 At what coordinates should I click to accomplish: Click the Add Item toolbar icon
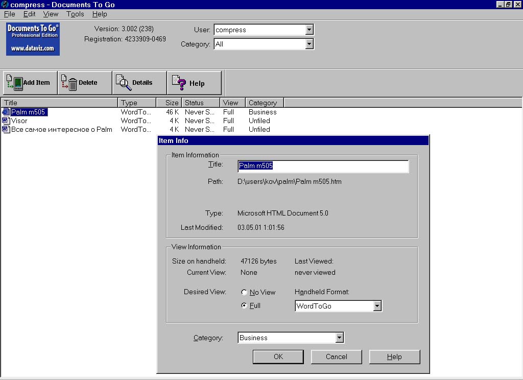14,83
